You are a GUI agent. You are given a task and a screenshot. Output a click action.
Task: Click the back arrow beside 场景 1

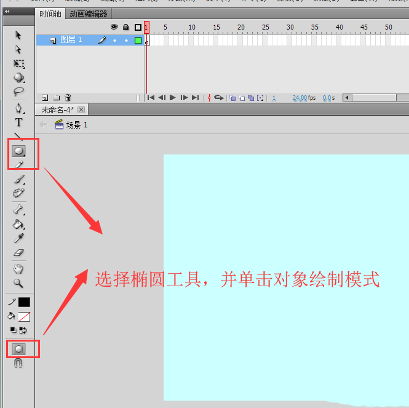pos(44,124)
